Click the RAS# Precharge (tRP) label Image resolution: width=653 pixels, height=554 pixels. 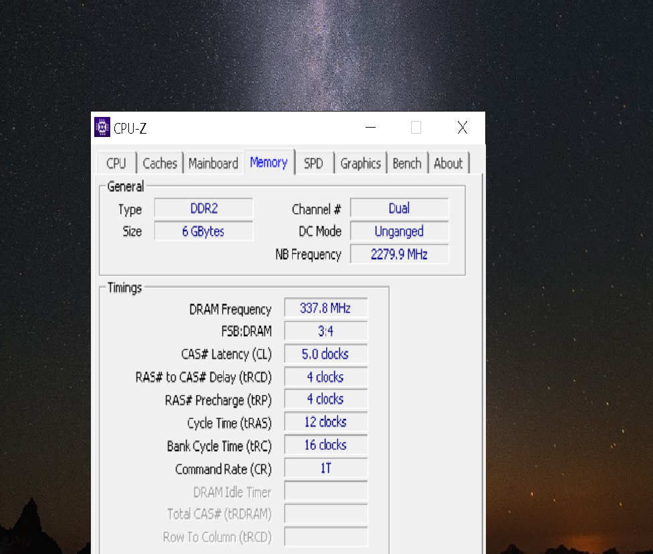pyautogui.click(x=218, y=400)
